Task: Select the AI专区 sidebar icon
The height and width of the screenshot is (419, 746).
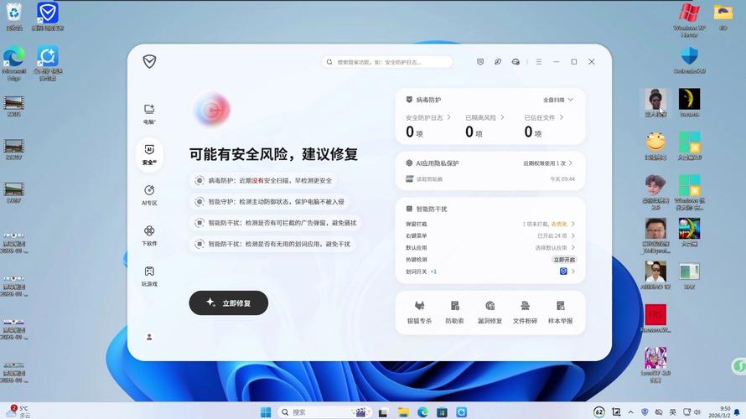Action: pyautogui.click(x=149, y=194)
